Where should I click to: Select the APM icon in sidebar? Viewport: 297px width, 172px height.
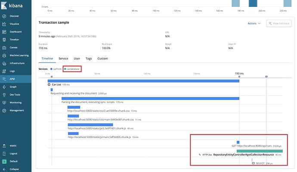(4, 79)
